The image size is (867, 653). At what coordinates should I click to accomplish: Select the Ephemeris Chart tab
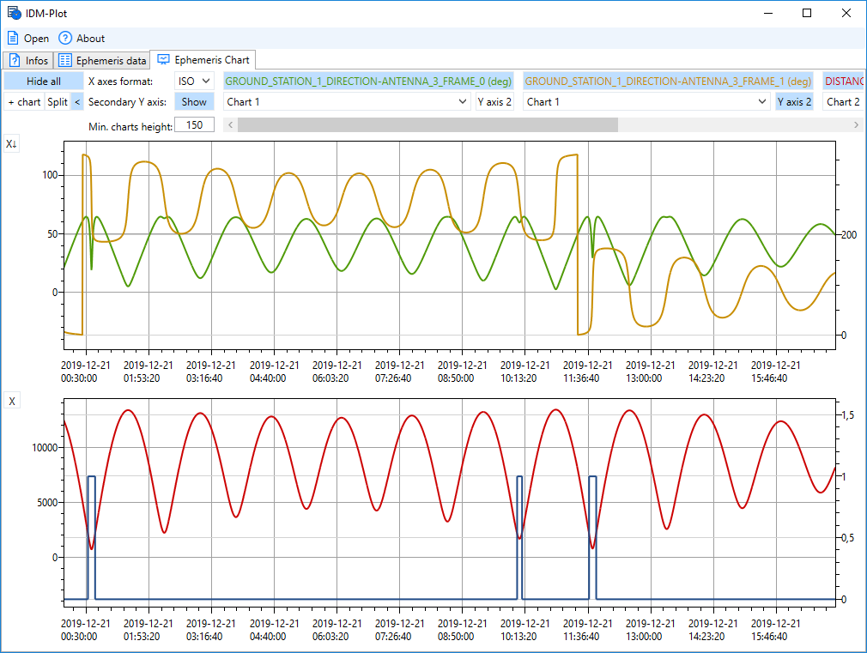(x=203, y=60)
